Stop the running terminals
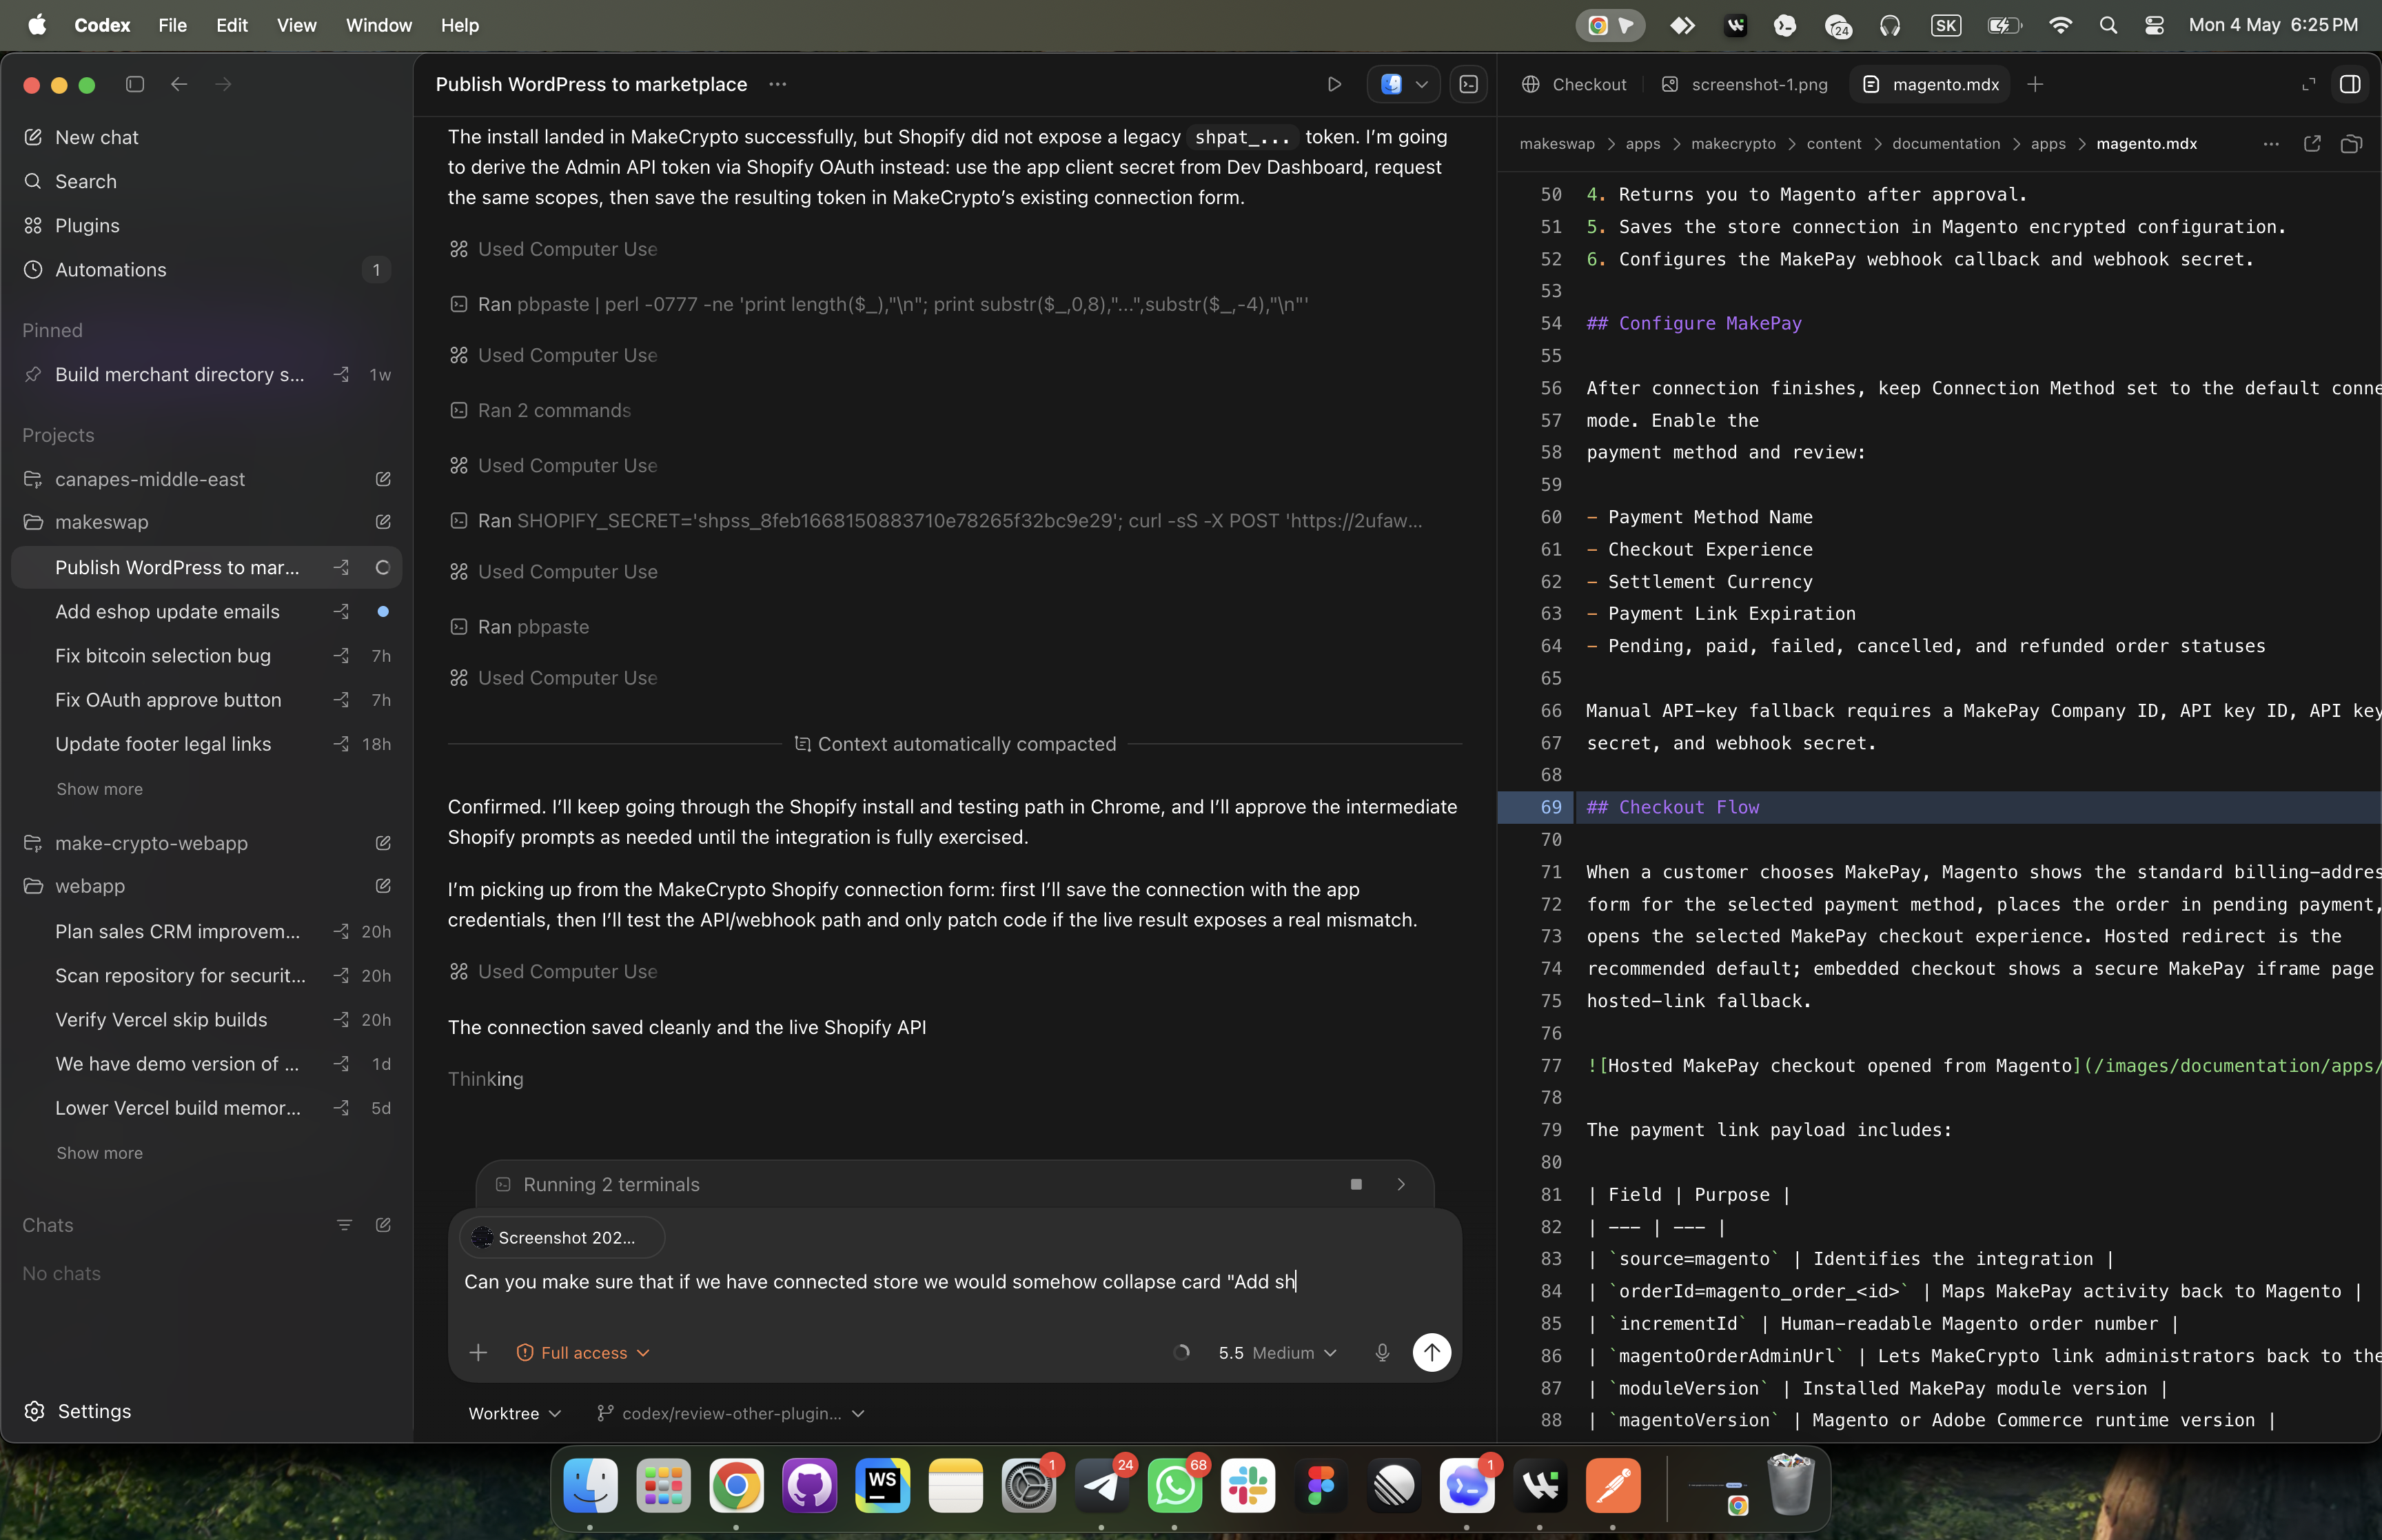2382x1540 pixels. point(1356,1184)
